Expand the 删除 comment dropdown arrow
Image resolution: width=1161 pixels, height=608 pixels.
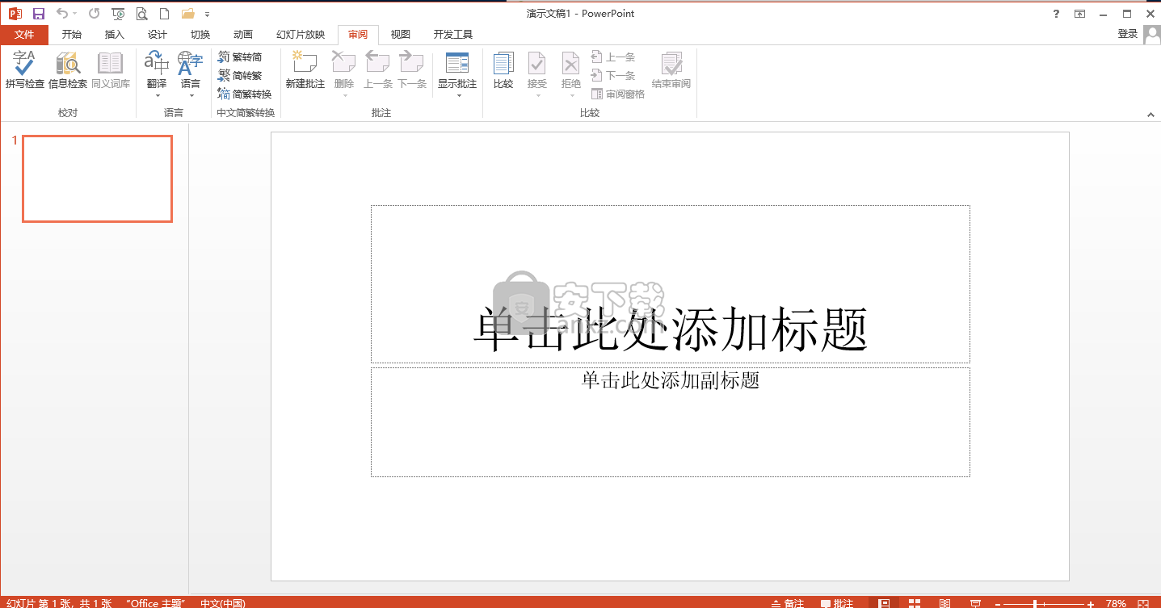(344, 95)
